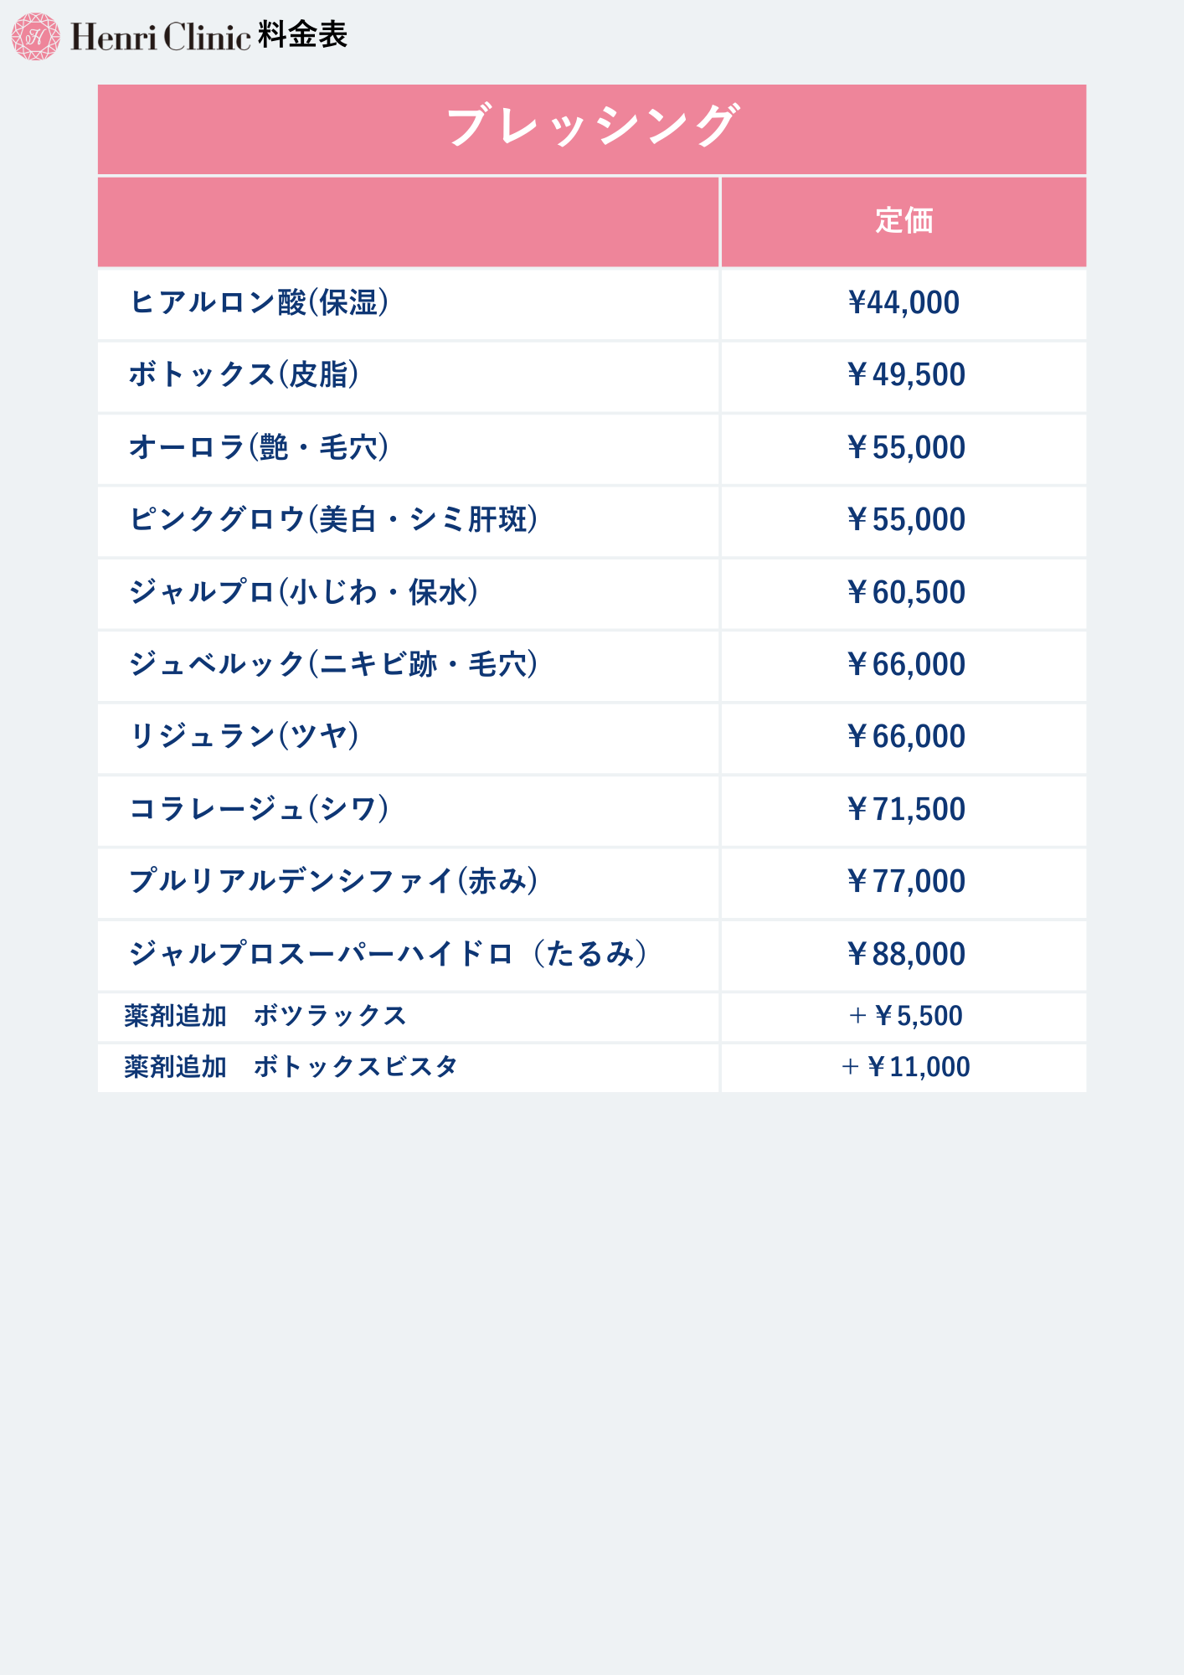Select ジャルプロ(小じわ・保水) treatment

[x=303, y=592]
